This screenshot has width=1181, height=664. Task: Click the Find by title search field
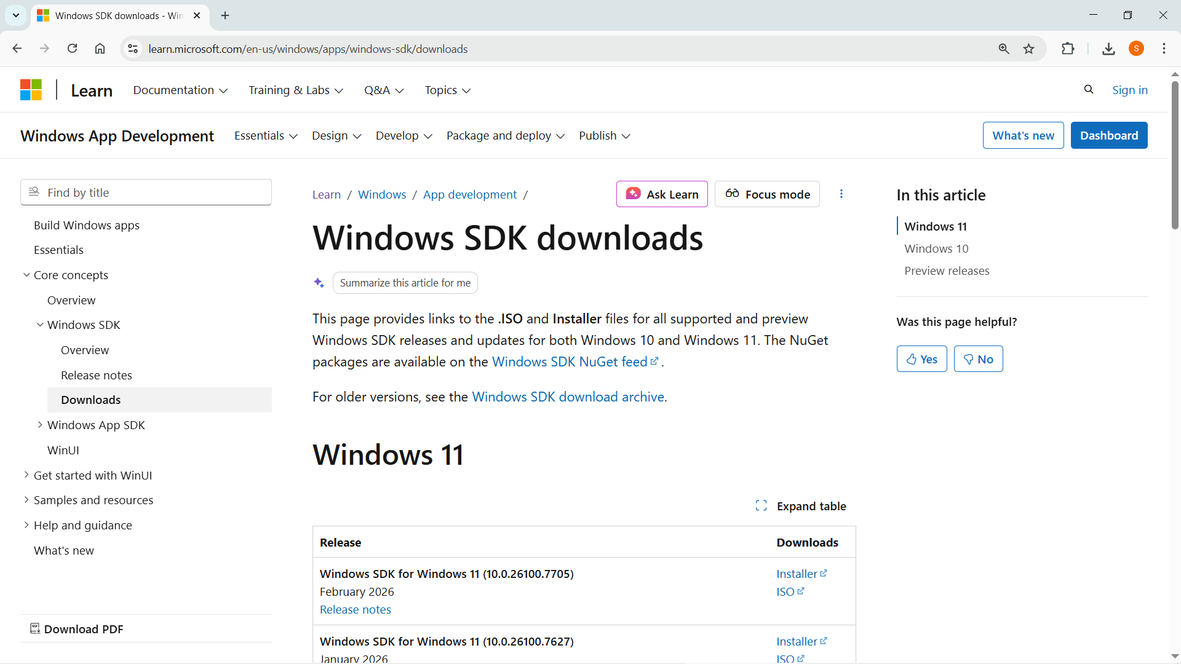tap(145, 192)
